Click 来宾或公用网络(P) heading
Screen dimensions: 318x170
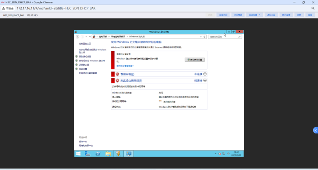pyautogui.click(x=131, y=81)
